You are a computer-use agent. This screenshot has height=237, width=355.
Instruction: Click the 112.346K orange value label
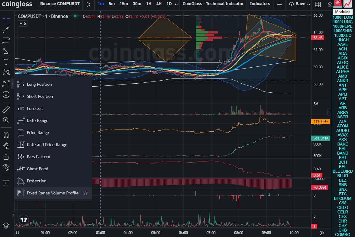pyautogui.click(x=321, y=122)
